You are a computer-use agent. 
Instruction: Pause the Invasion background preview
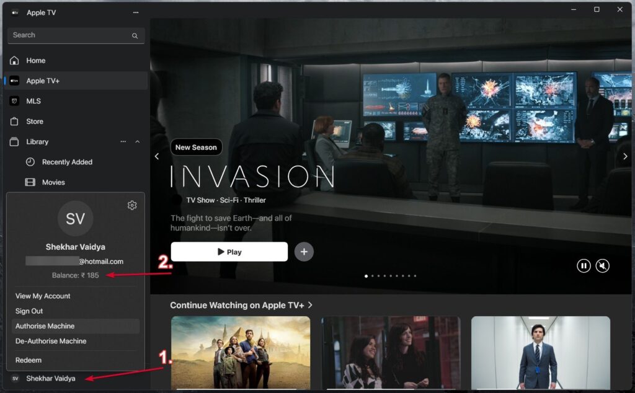click(583, 266)
